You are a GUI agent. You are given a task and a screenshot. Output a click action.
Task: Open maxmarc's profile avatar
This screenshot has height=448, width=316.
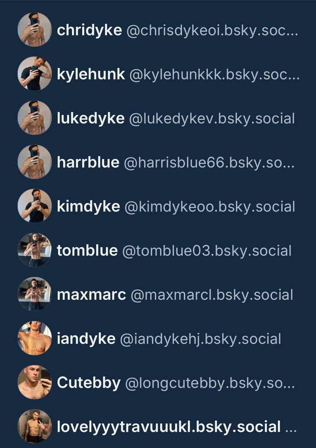pyautogui.click(x=34, y=294)
